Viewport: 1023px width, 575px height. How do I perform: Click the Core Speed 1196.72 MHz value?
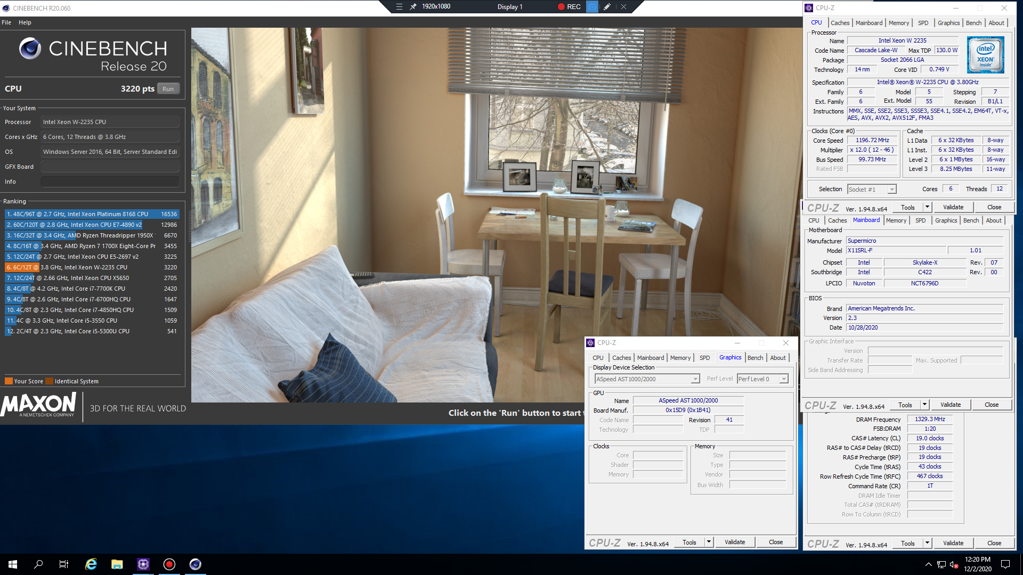pyautogui.click(x=872, y=141)
